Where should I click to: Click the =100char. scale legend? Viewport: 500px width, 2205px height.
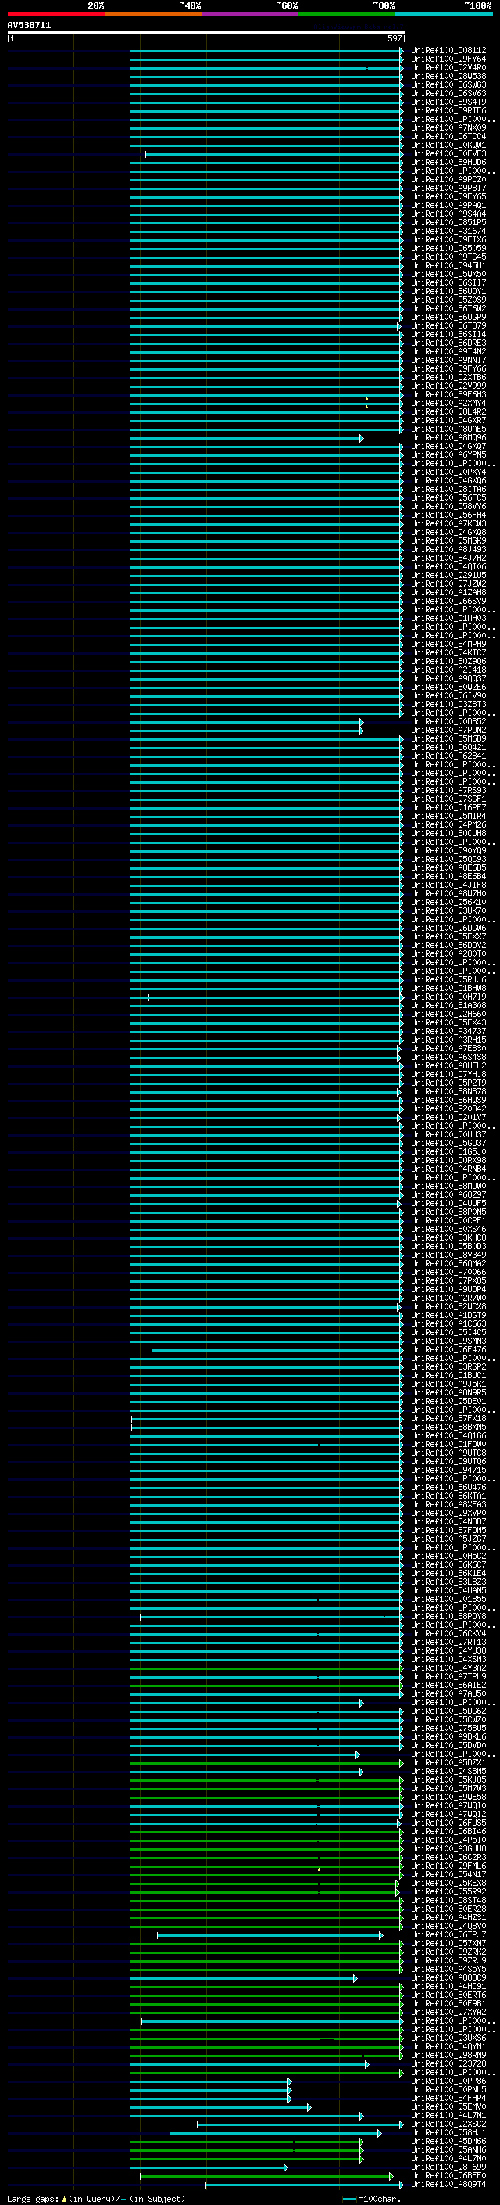371,2198
